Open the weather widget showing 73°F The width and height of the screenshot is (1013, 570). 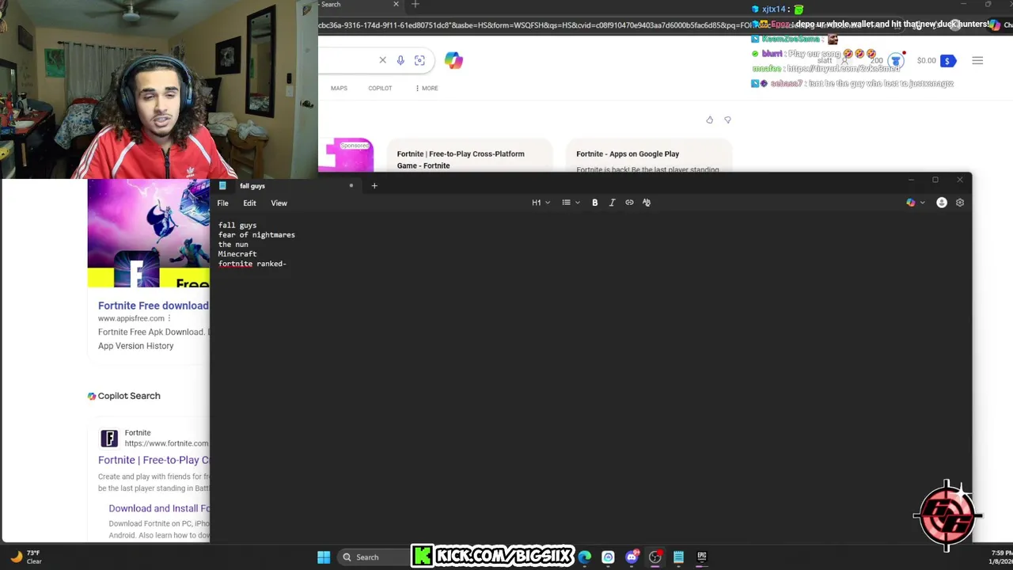point(25,557)
